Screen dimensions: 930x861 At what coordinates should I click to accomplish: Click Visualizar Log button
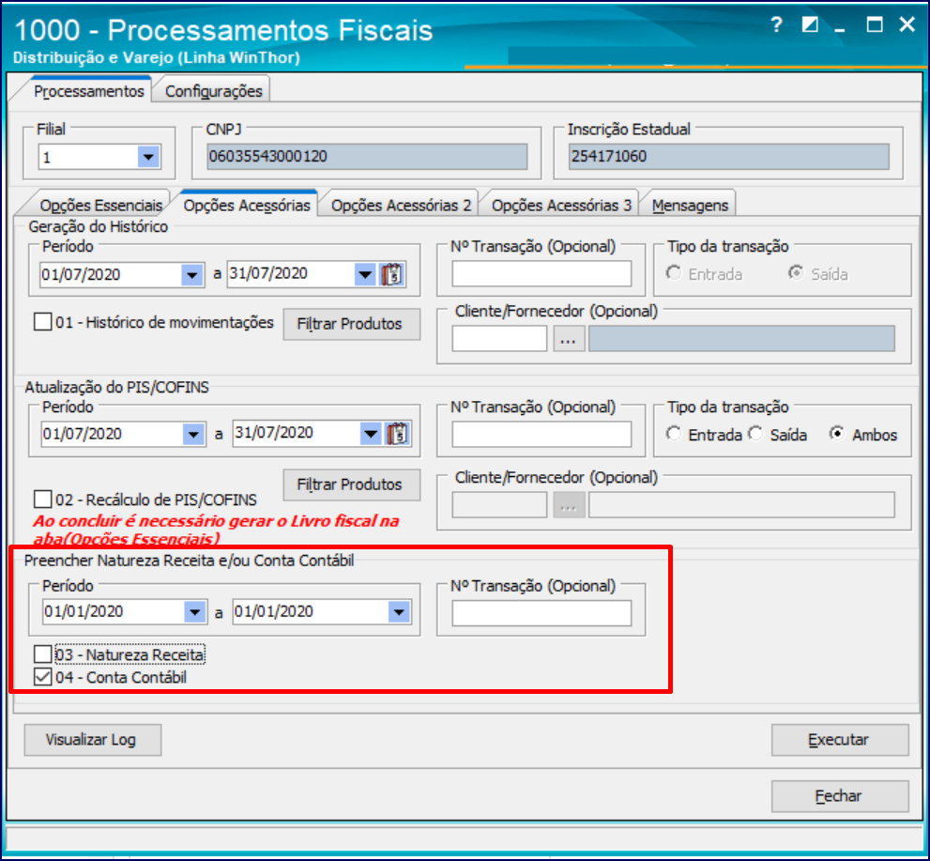pos(93,740)
